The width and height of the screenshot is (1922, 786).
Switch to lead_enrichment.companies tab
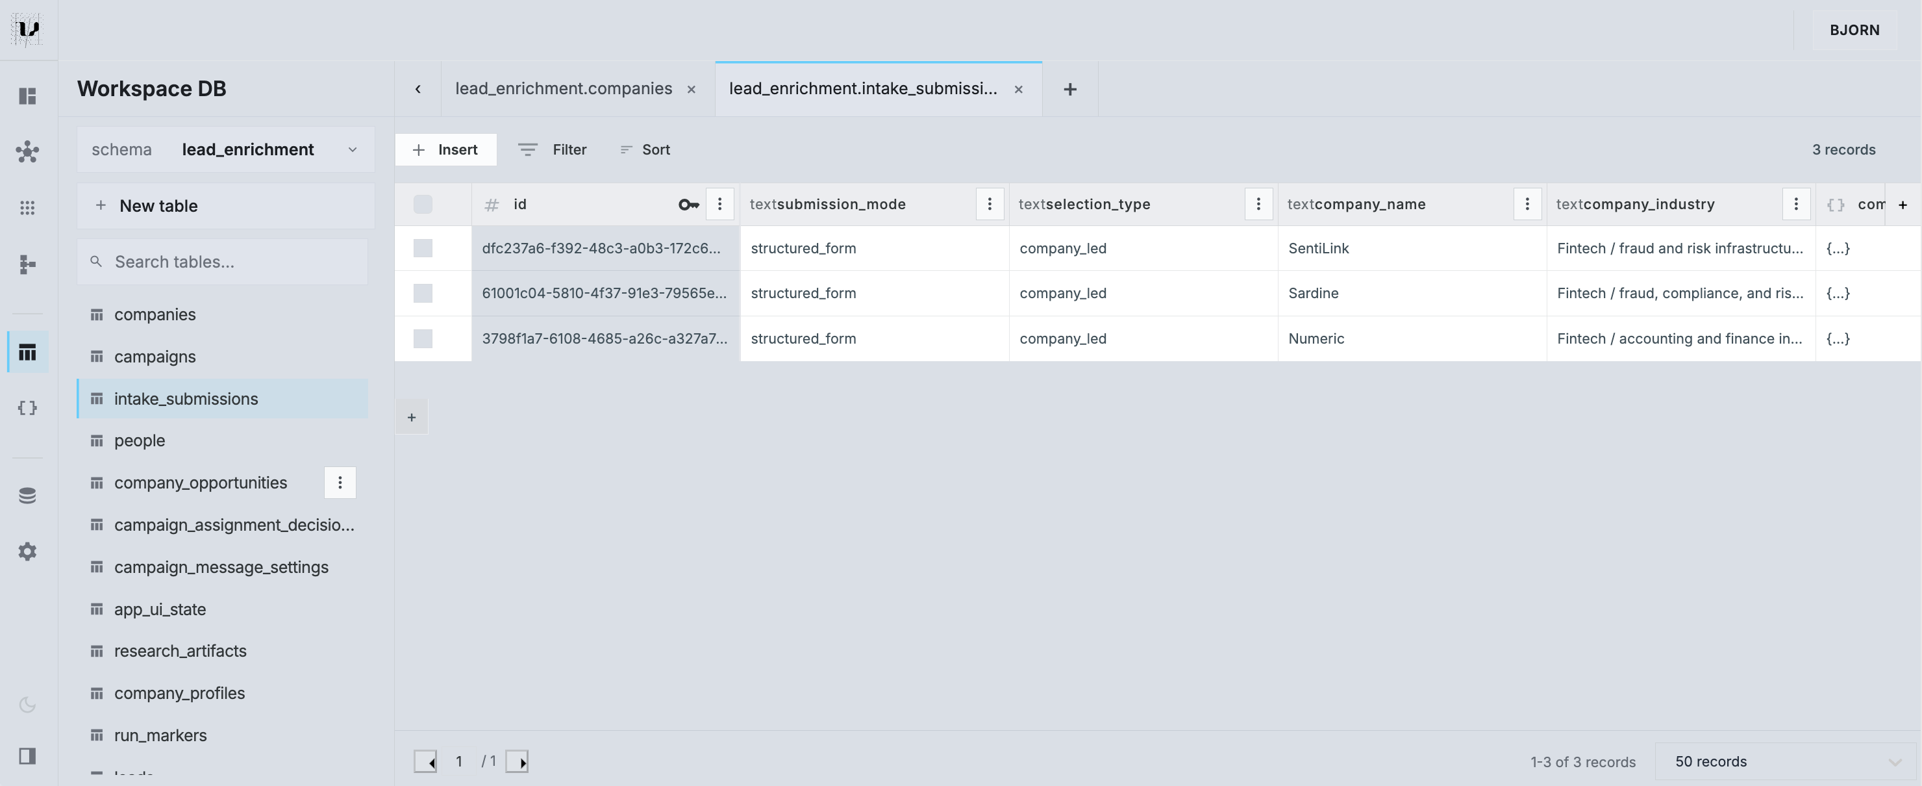(564, 88)
